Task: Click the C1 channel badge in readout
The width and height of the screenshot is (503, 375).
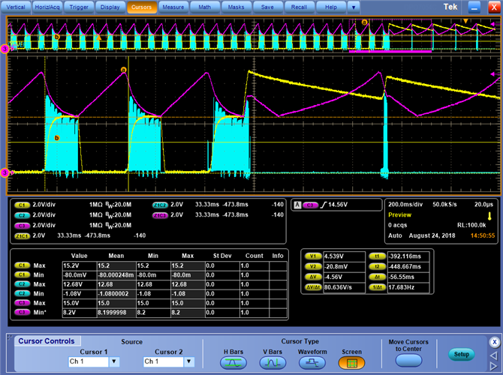Action: 20,205
